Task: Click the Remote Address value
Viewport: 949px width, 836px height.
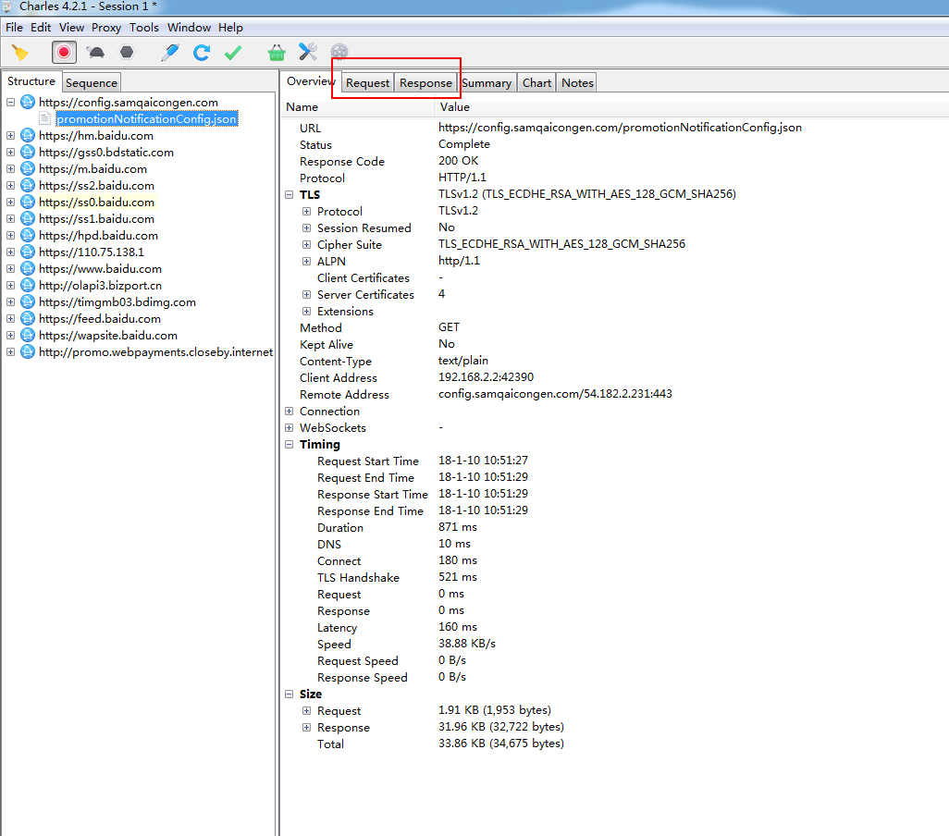Action: [555, 394]
